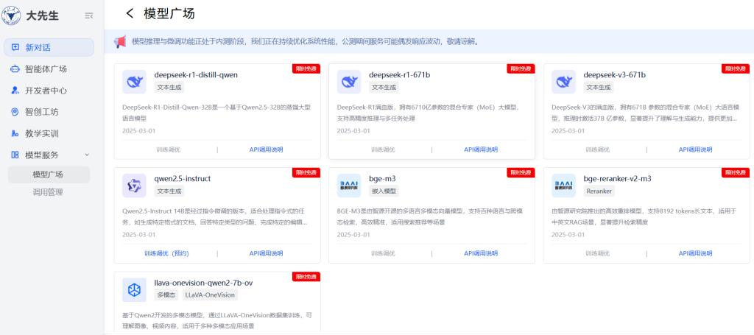The width and height of the screenshot is (754, 335).
Task: Click 限时免费 badge on bge-reranker-v2-m3 card
Action: (x=736, y=172)
